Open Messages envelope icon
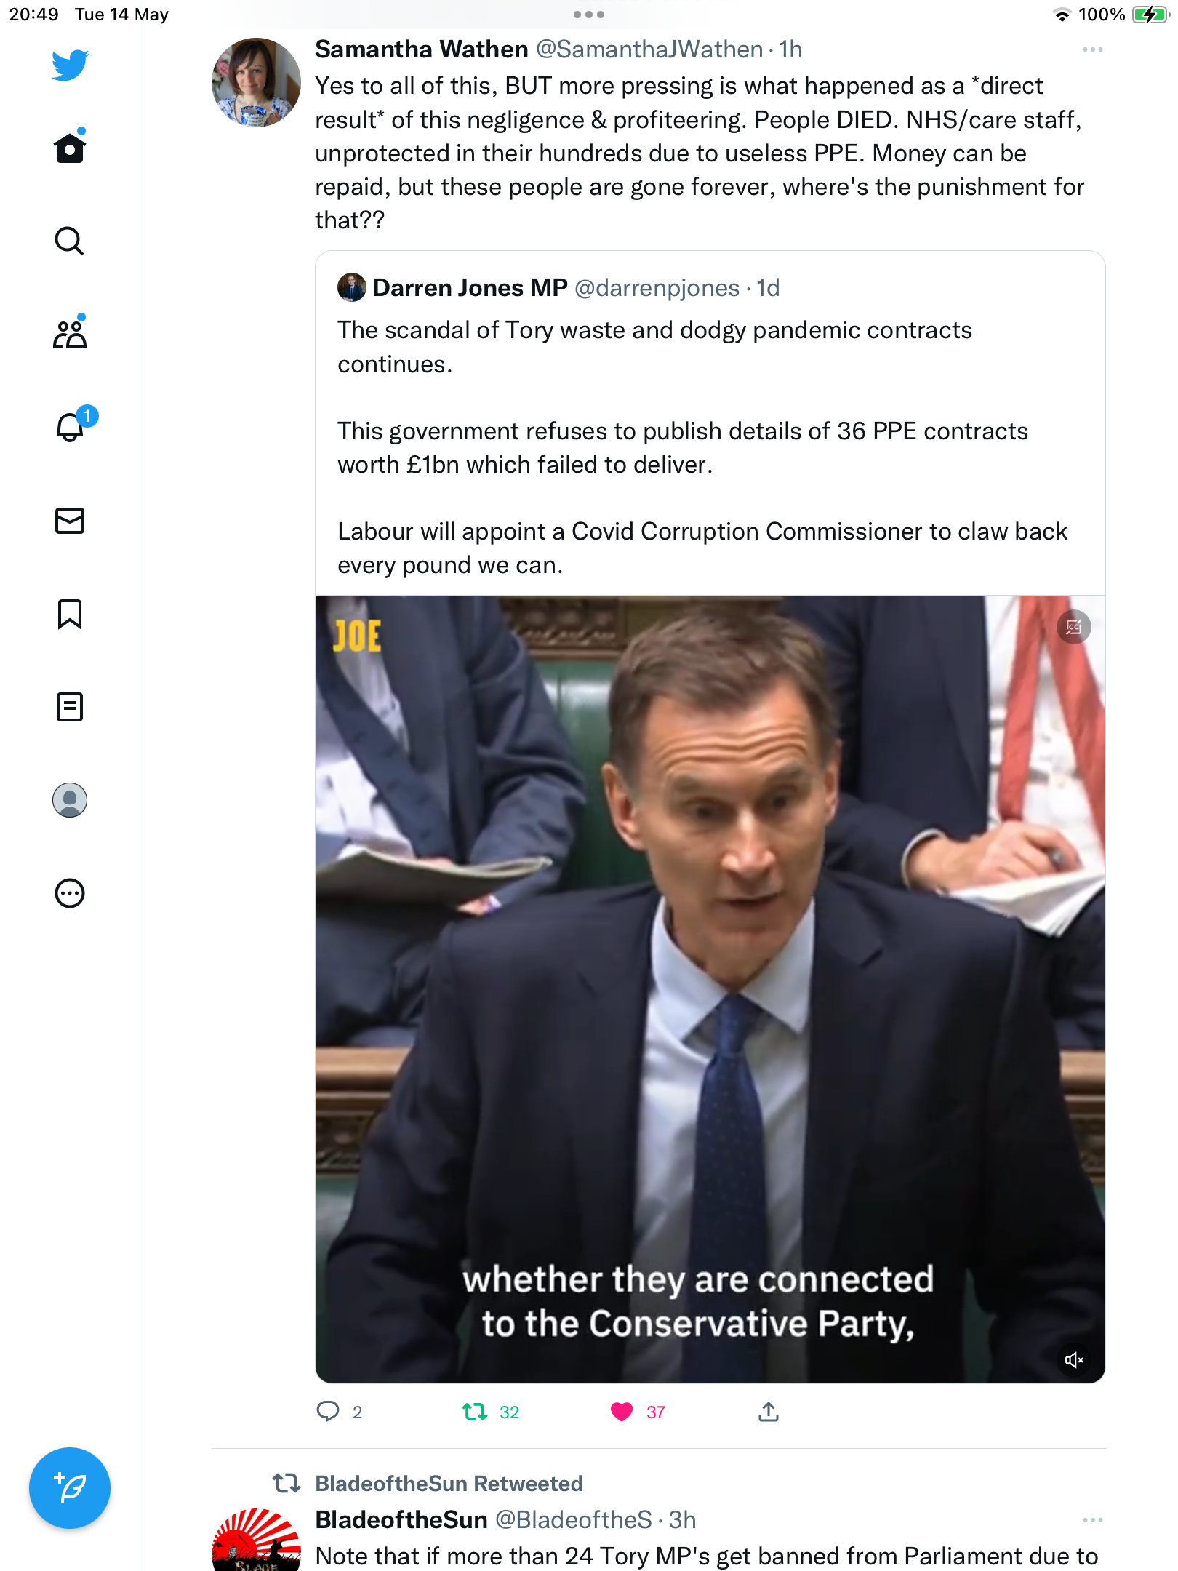1178x1571 pixels. coord(70,521)
